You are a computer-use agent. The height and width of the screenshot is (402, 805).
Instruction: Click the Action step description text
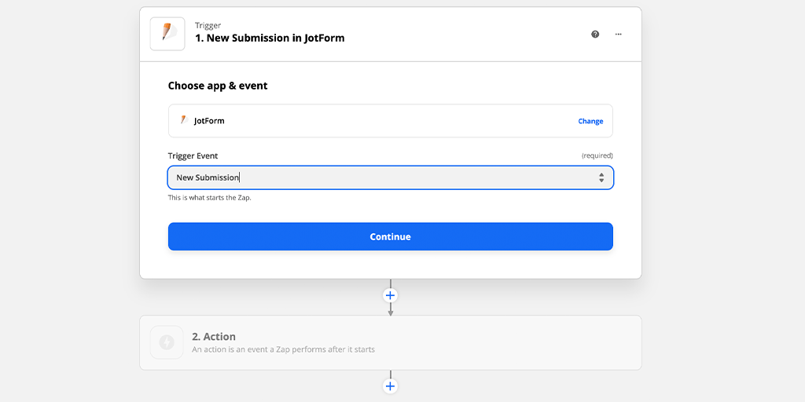tap(283, 350)
